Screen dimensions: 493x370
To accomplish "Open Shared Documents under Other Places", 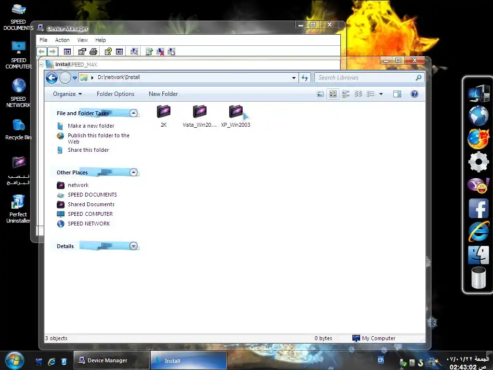I will point(91,204).
